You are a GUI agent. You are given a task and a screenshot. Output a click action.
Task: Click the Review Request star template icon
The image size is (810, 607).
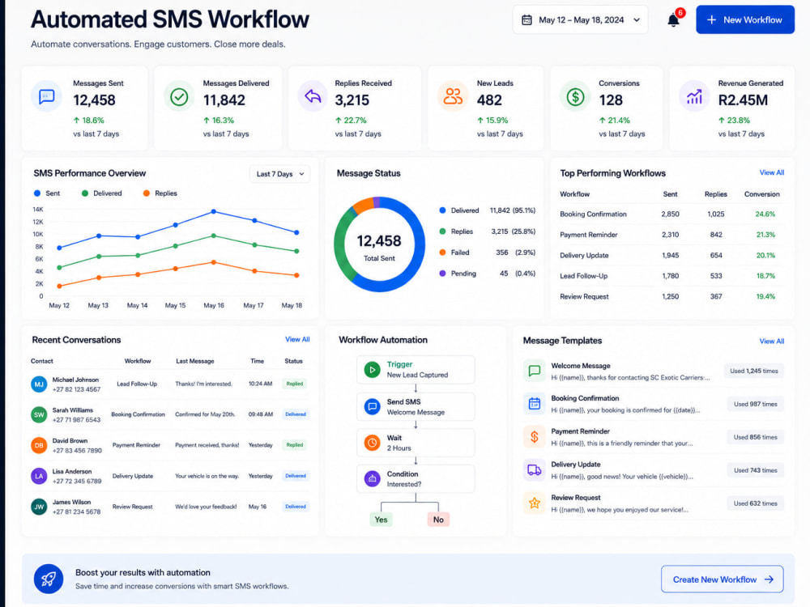point(534,503)
